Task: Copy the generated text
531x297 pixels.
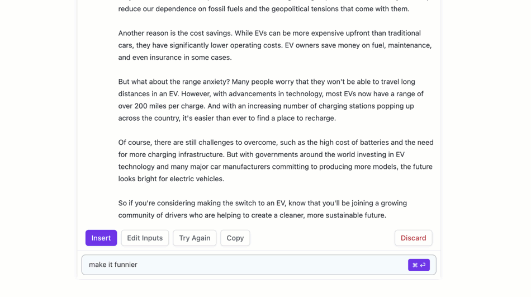Action: point(235,238)
